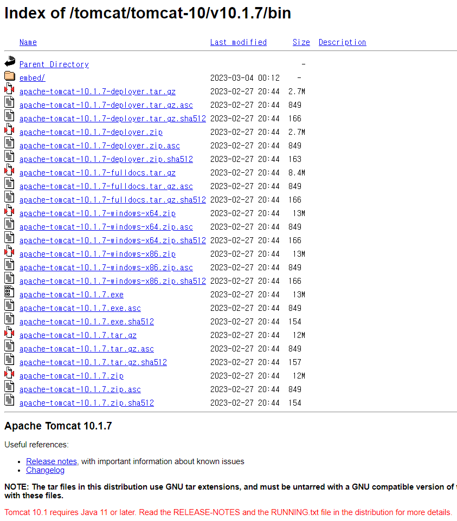Image resolution: width=457 pixels, height=521 pixels.
Task: Open apache-tomcat-10.1.7-windows-x64.zip.sha512 link
Action: (113, 240)
